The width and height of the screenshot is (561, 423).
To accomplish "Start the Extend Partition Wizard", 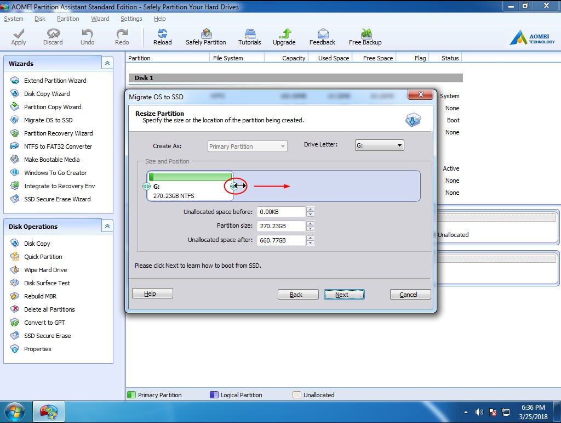I will pyautogui.click(x=55, y=81).
